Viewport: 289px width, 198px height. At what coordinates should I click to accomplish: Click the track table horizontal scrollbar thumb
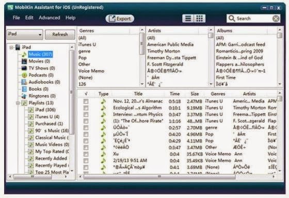[x=159, y=177]
